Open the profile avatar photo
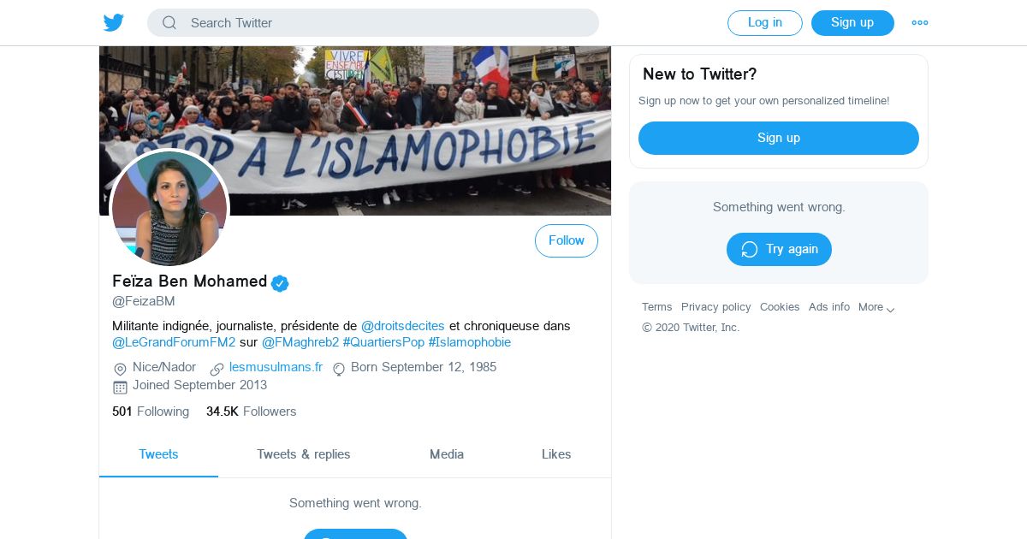Image resolution: width=1027 pixels, height=539 pixels. (169, 209)
